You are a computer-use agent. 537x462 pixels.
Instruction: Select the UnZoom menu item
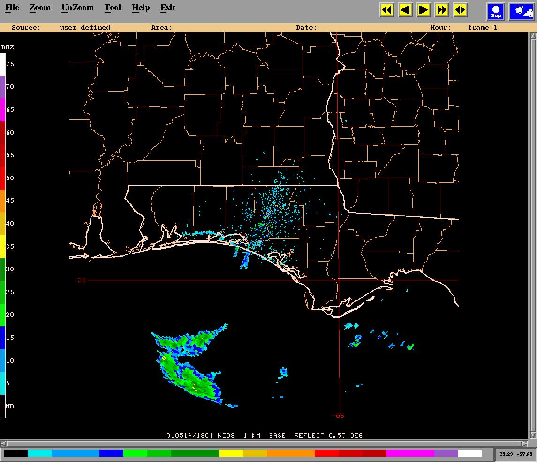pyautogui.click(x=77, y=8)
